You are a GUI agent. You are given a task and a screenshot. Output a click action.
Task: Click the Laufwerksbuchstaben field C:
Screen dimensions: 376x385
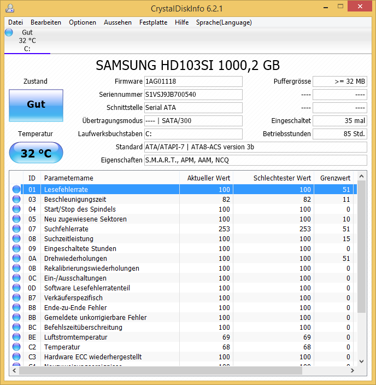[193, 134]
